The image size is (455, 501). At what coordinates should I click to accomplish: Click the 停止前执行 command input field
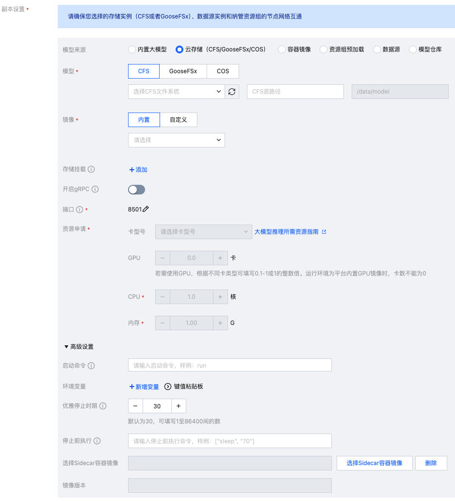coord(230,441)
